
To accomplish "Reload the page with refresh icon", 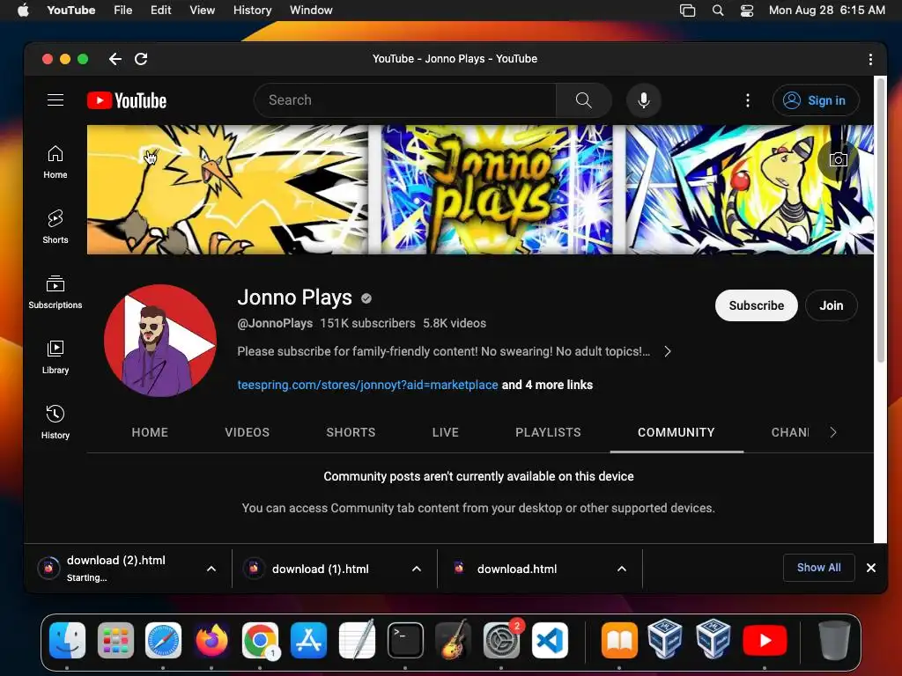I will 141,59.
